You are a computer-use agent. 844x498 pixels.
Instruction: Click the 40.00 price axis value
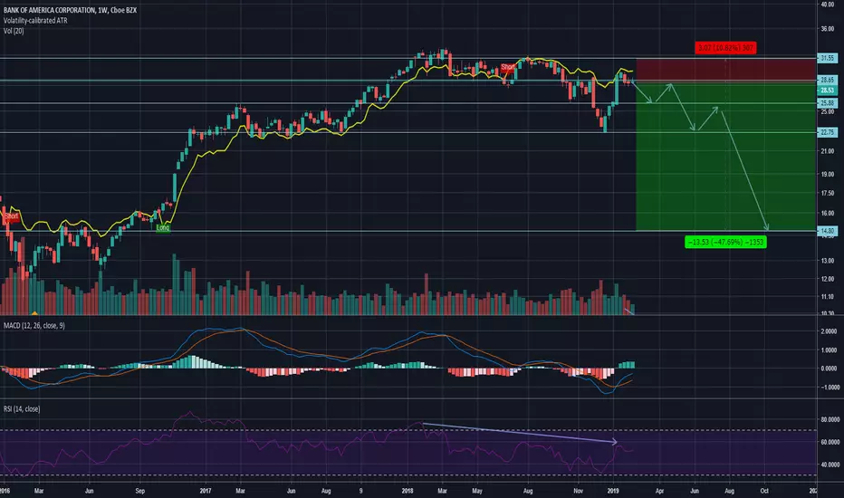click(828, 5)
